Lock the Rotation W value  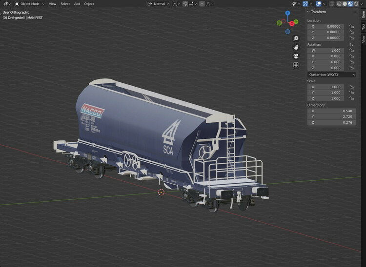(x=351, y=50)
